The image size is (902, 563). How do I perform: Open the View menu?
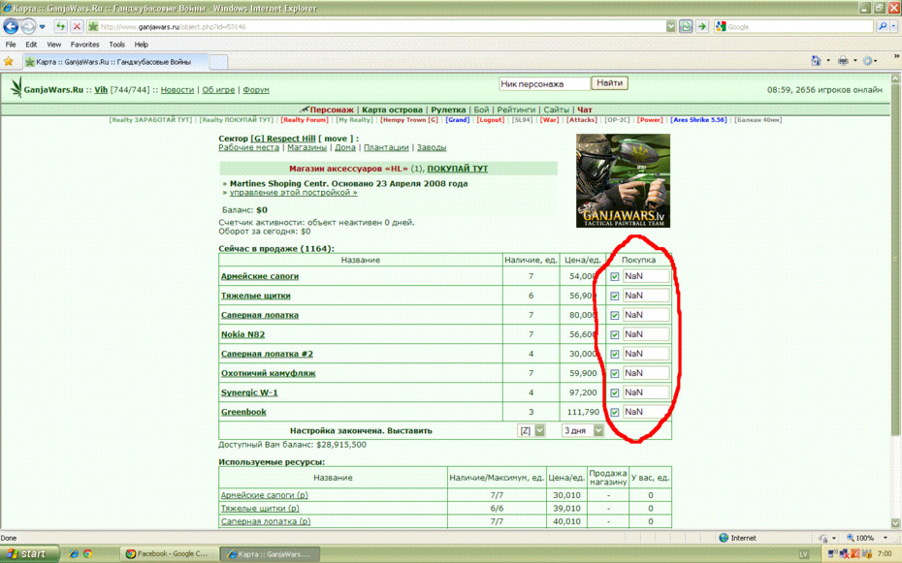(x=54, y=45)
